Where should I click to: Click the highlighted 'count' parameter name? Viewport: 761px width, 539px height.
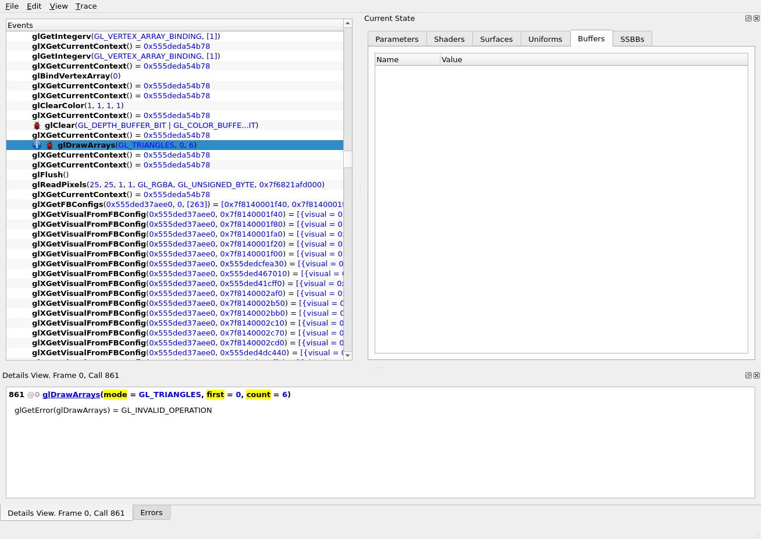(x=258, y=394)
